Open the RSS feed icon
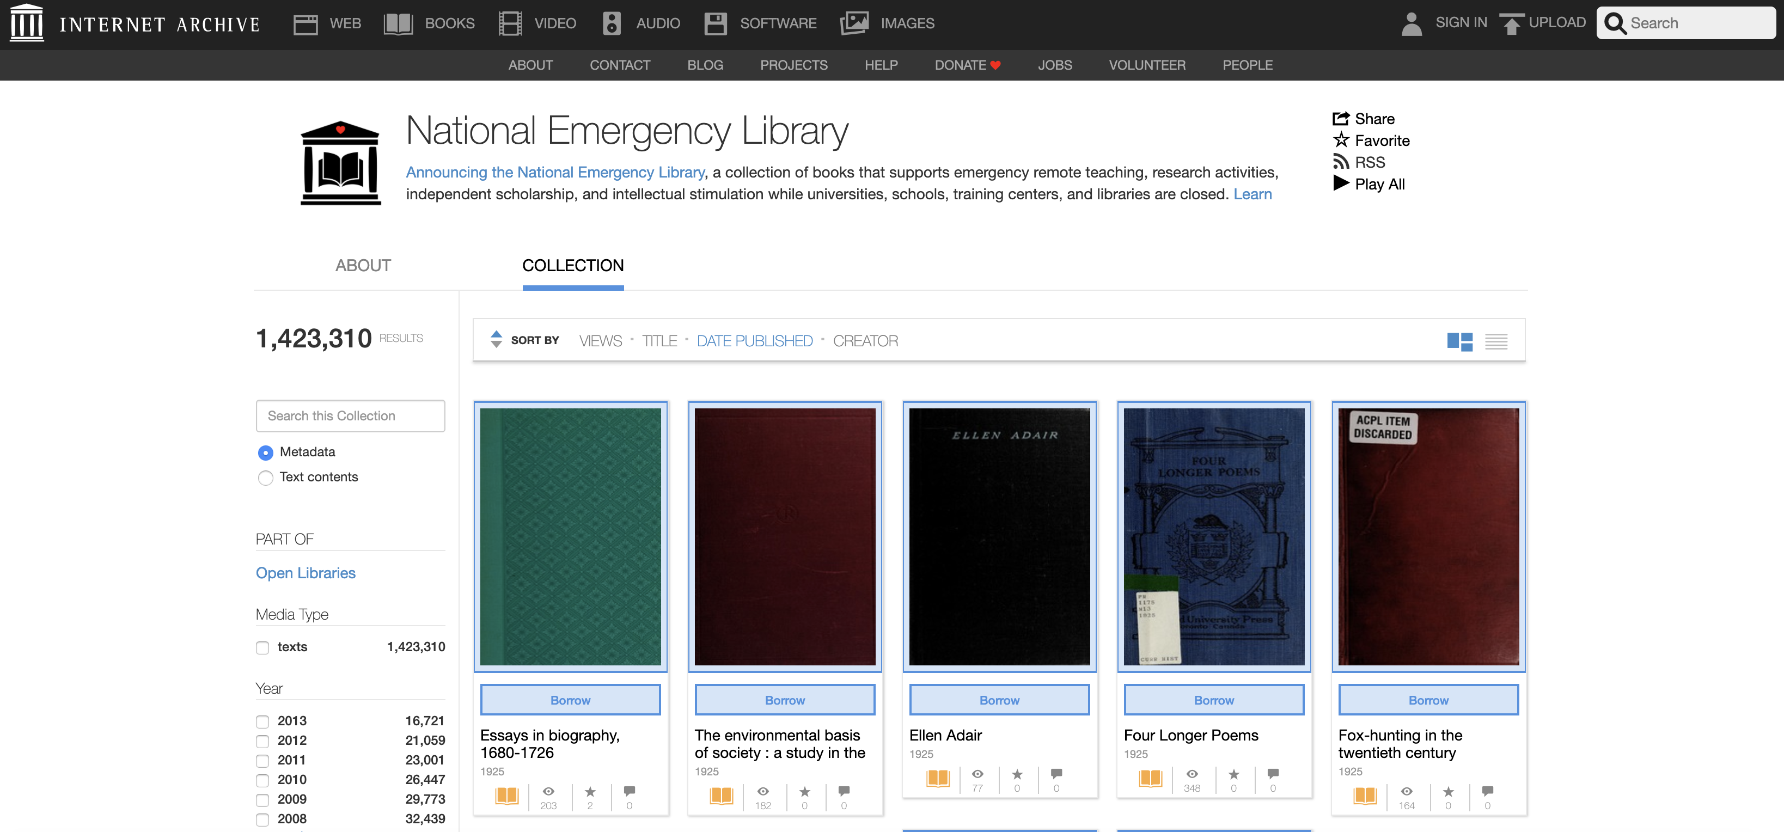 (x=1341, y=161)
